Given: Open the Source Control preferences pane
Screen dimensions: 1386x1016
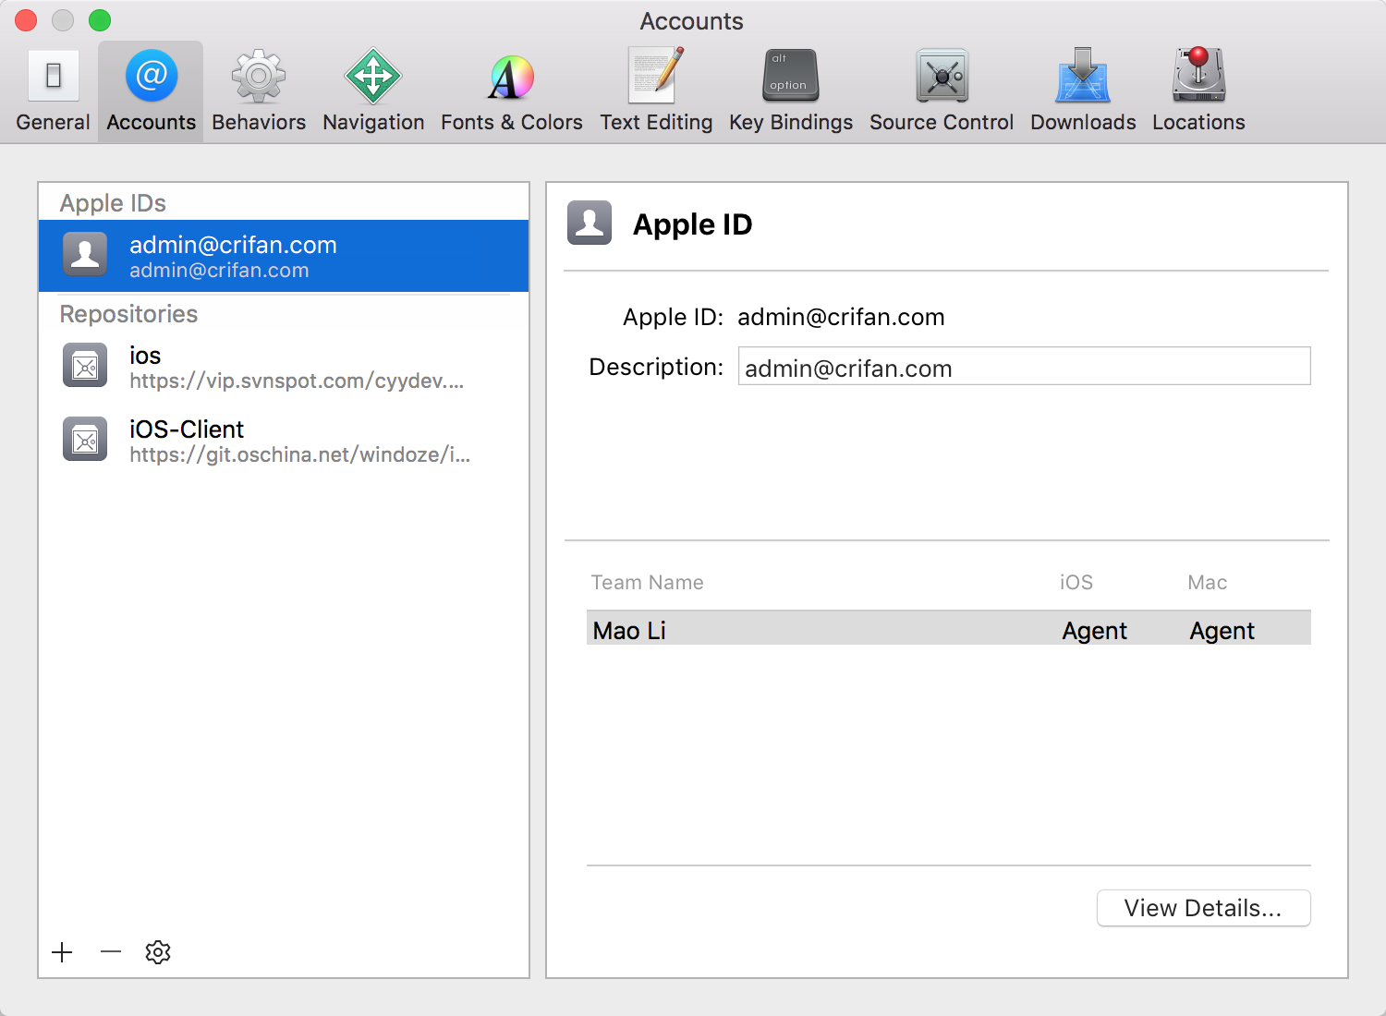Looking at the screenshot, I should (942, 91).
